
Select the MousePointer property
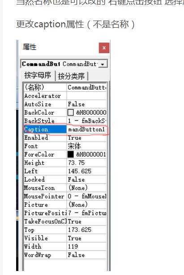pos(45,196)
